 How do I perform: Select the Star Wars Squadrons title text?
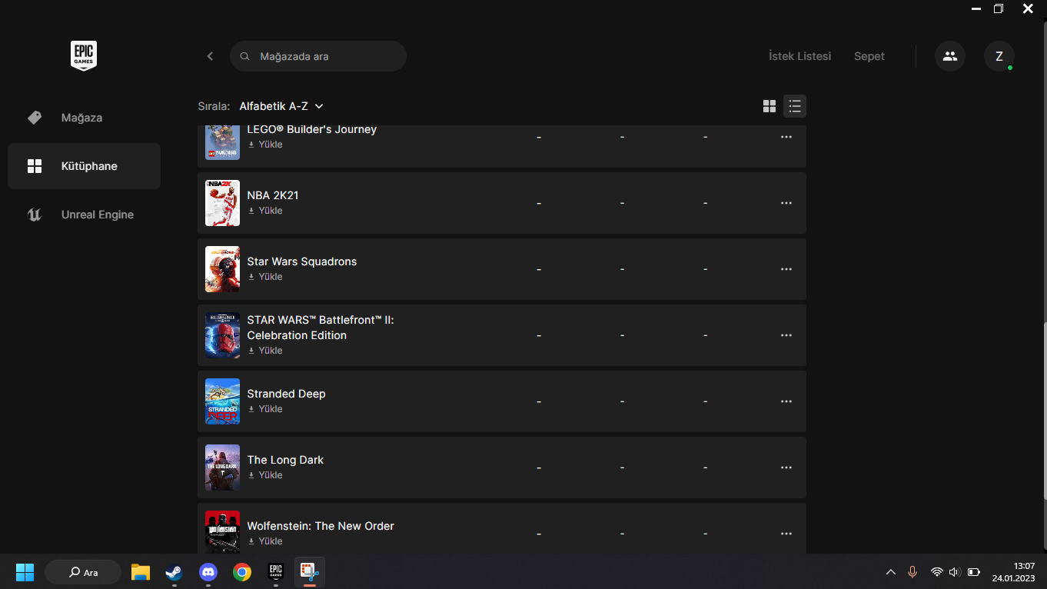[x=302, y=261]
